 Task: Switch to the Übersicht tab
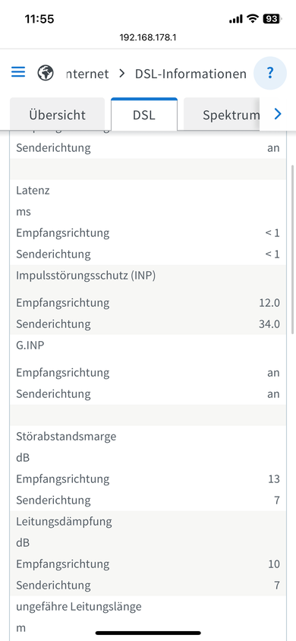57,115
